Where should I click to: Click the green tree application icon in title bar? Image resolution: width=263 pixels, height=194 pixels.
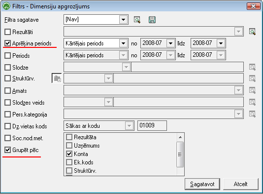6,6
